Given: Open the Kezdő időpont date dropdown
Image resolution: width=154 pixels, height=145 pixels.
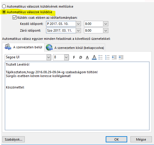Looking at the screenshot, I should click(x=78, y=24).
